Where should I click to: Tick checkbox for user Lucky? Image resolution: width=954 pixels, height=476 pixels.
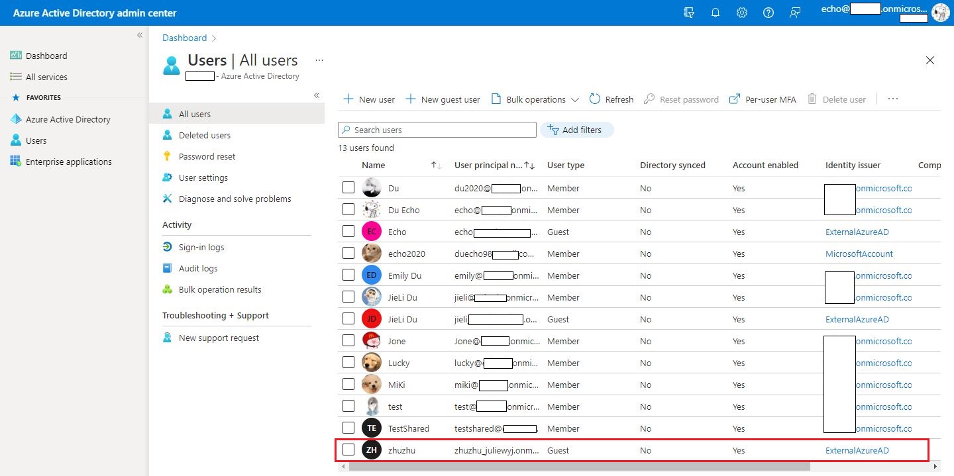click(348, 363)
